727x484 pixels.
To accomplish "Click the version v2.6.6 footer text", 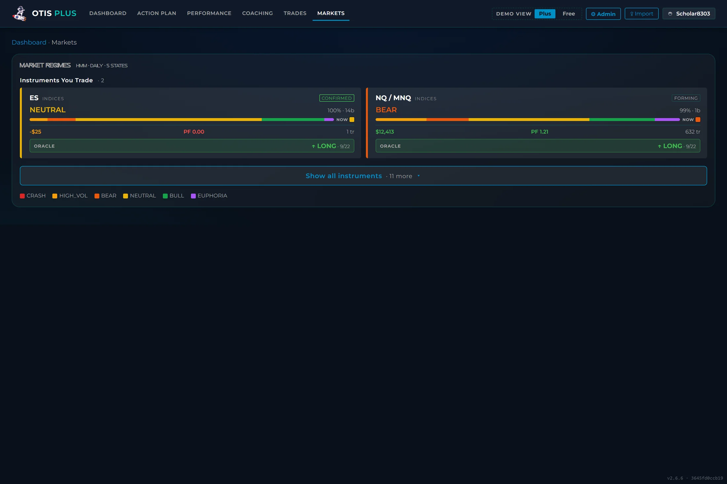I will click(x=675, y=478).
